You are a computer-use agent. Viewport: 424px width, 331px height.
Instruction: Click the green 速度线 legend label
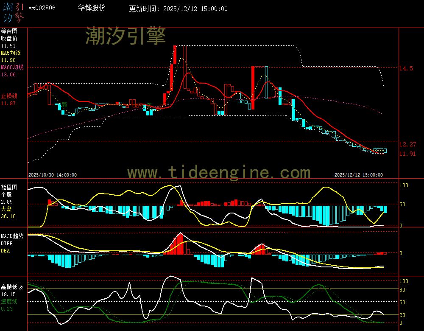[x=9, y=301]
